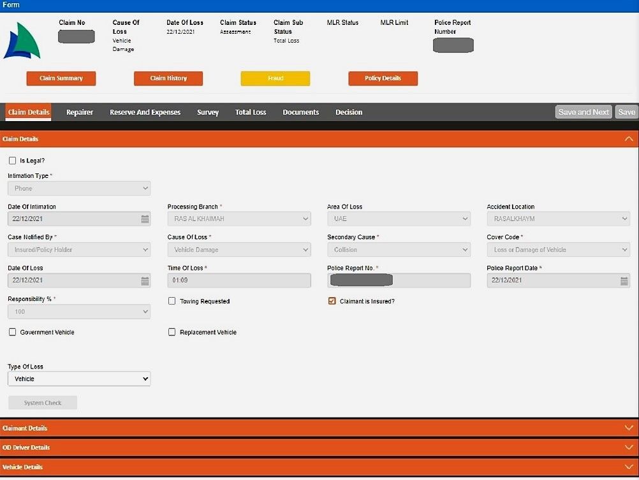
Task: Check the Is Legal? checkbox
Action: pos(12,161)
